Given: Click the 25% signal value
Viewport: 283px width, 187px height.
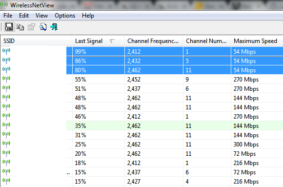Looking at the screenshot, I should click(x=81, y=145).
